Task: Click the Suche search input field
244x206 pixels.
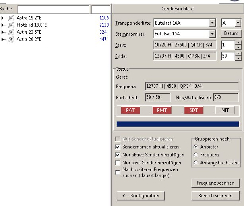Action: [54, 9]
